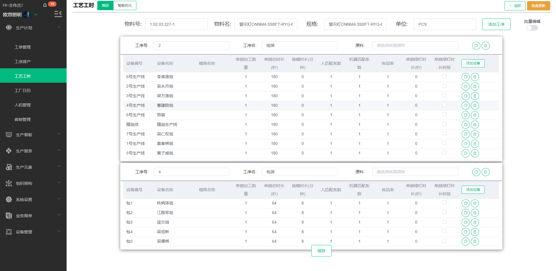Collapse the 生产计划 menu section
This screenshot has height=271, width=556.
[x=59, y=27]
